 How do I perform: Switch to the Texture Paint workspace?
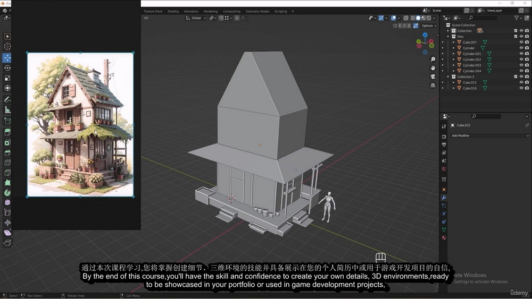[153, 11]
